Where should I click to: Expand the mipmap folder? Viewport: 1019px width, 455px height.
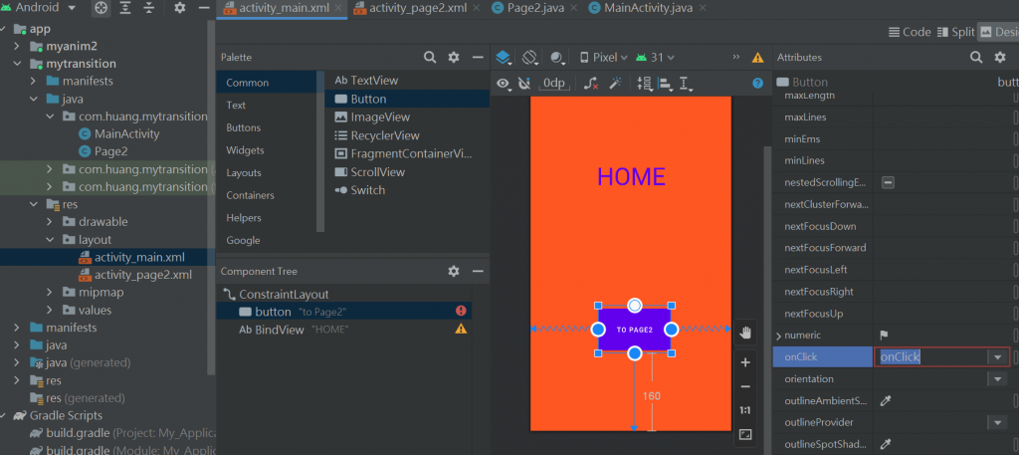coord(50,293)
